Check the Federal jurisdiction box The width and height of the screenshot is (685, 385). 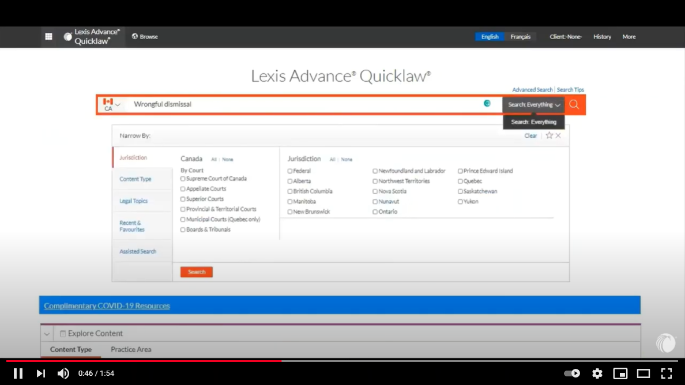point(289,171)
